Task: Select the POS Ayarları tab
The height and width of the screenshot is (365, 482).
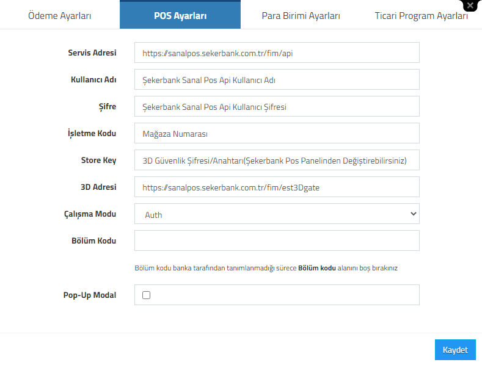Action: pyautogui.click(x=180, y=15)
